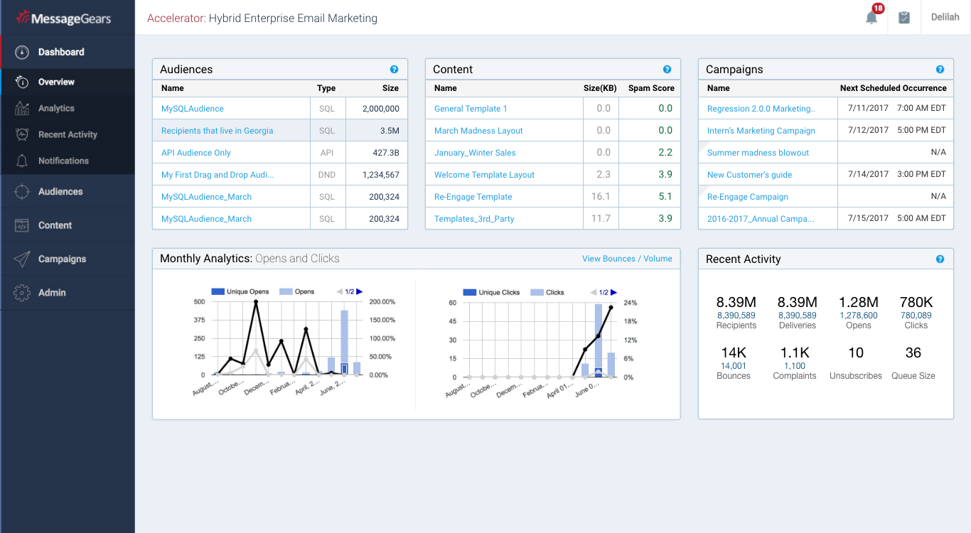Open help for the Content panel
This screenshot has height=533, width=971.
point(667,70)
